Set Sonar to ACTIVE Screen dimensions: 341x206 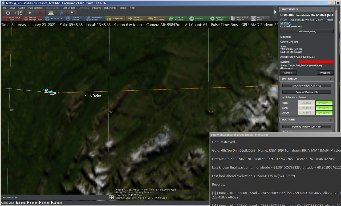pos(306,108)
